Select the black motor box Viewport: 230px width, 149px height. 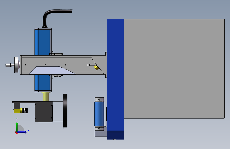[x=44, y=112]
